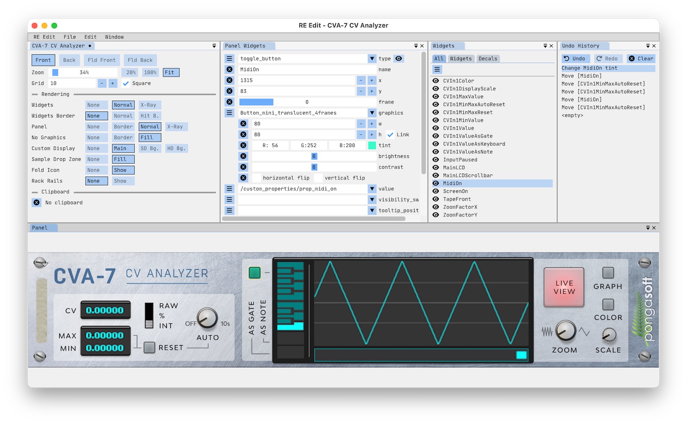Reset the h value with its X icon
The height and width of the screenshot is (424, 687).
243,135
